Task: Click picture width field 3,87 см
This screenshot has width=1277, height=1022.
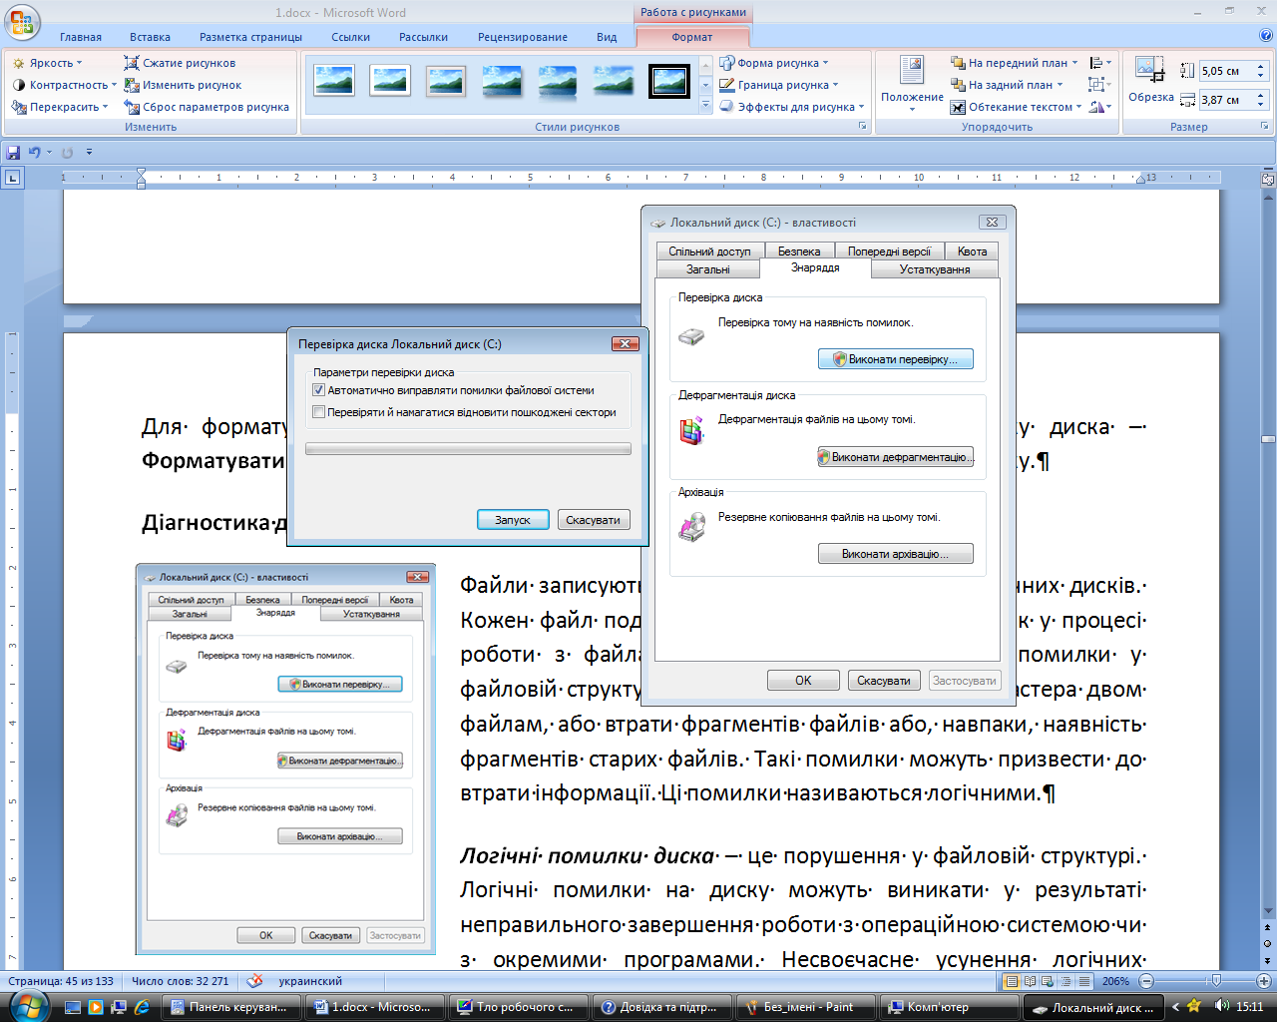Action: [x=1226, y=100]
